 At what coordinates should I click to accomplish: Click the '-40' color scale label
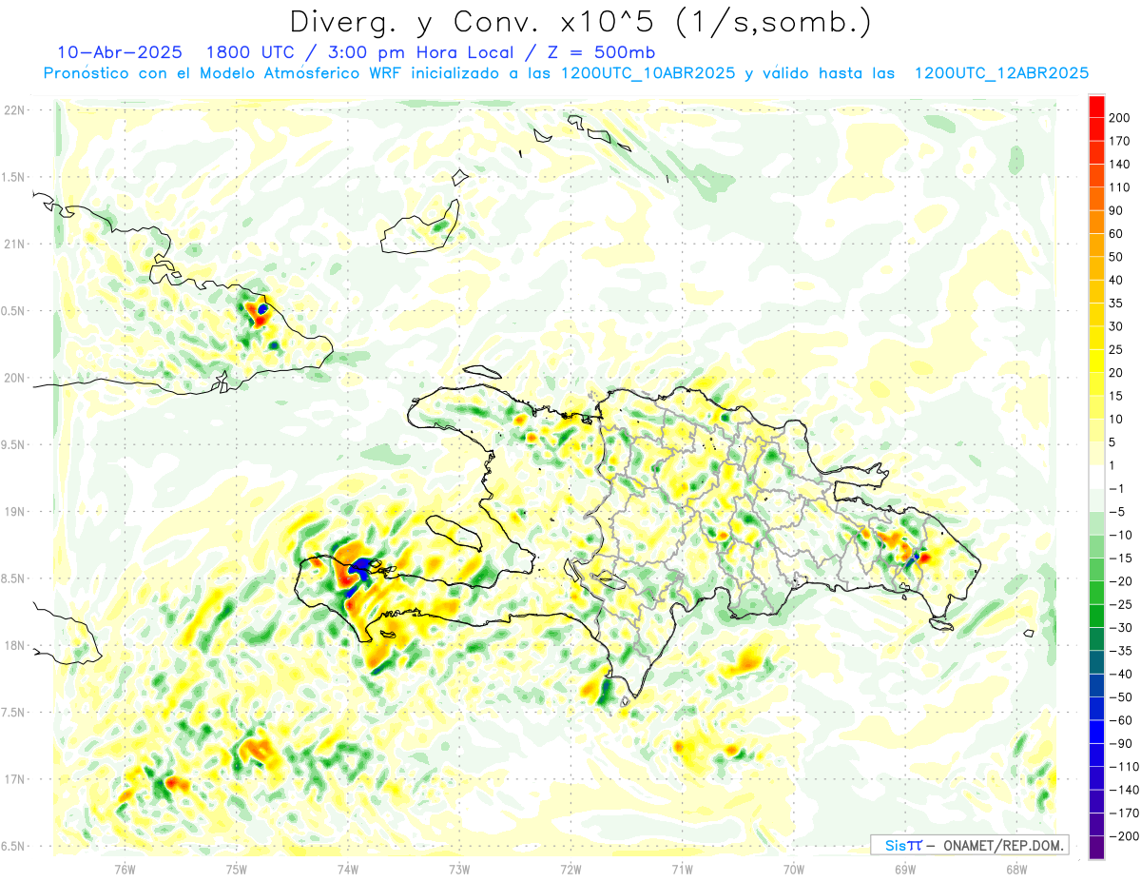point(1122,675)
